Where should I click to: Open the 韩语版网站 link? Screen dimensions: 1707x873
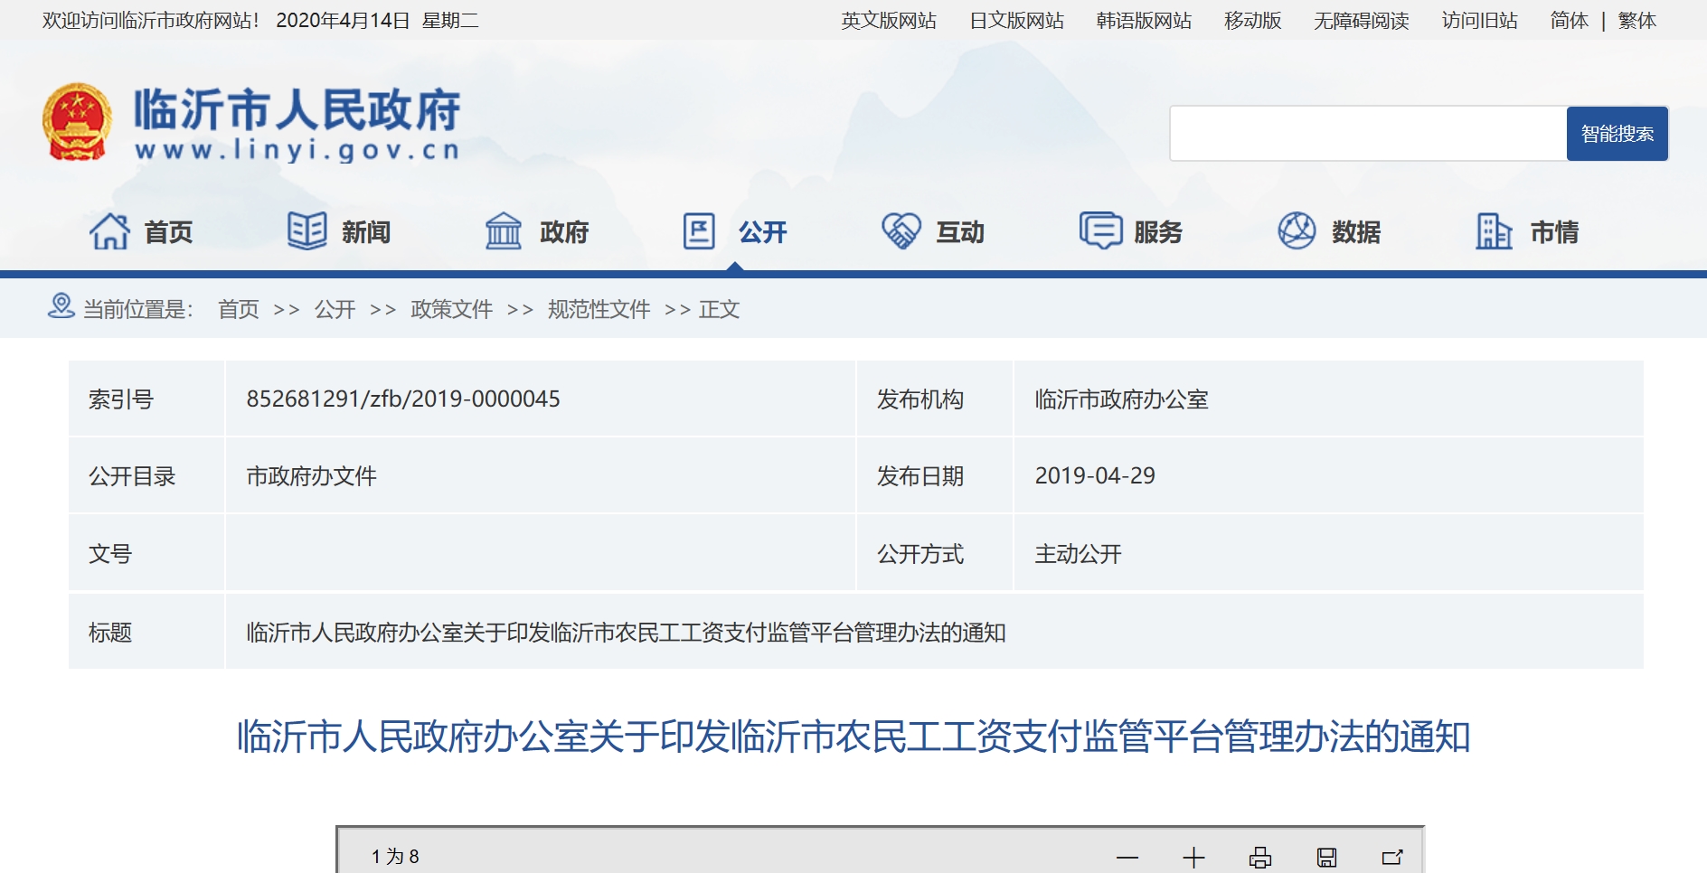tap(1145, 21)
